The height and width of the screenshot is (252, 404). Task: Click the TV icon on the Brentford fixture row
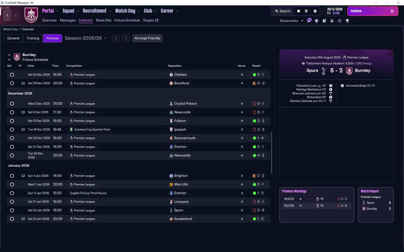click(23, 83)
